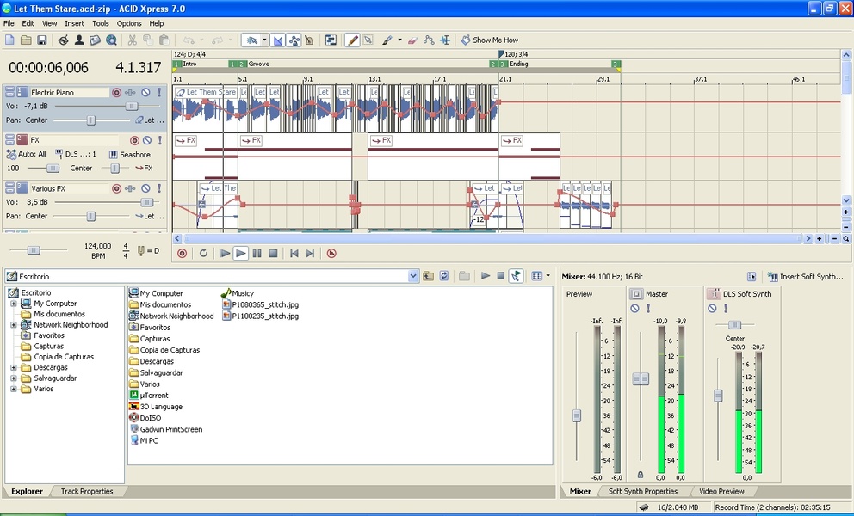Click the Get Media from the Web globe icon
This screenshot has height=516, width=854.
point(111,40)
